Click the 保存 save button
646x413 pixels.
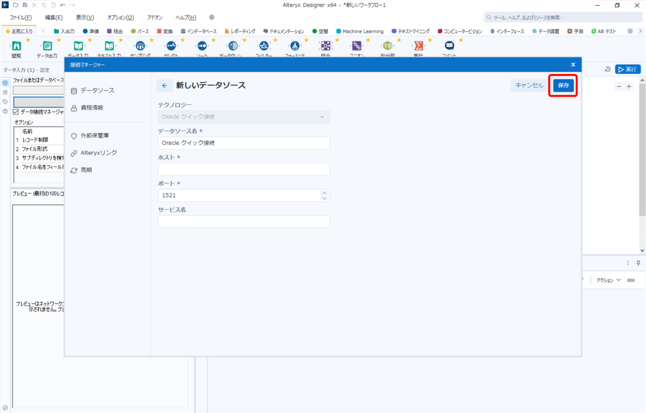pyautogui.click(x=563, y=86)
